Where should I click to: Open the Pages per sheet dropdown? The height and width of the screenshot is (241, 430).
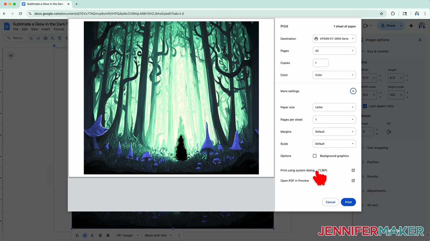pos(334,120)
